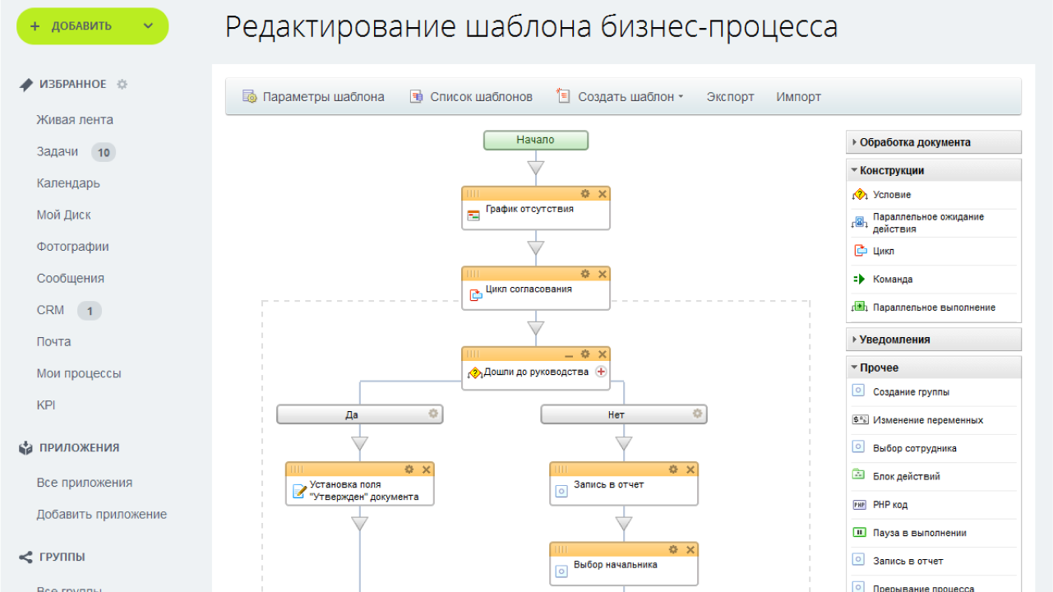Select the Условие construction icon
The image size is (1053, 592).
coord(861,195)
